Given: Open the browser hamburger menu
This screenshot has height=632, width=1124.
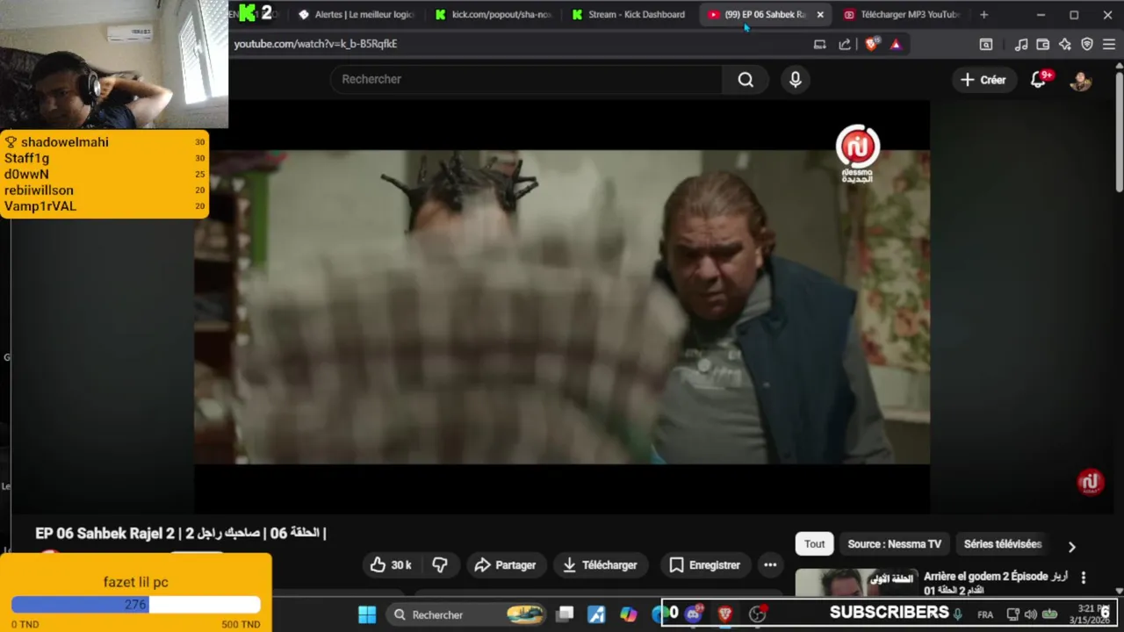Looking at the screenshot, I should pos(1109,44).
